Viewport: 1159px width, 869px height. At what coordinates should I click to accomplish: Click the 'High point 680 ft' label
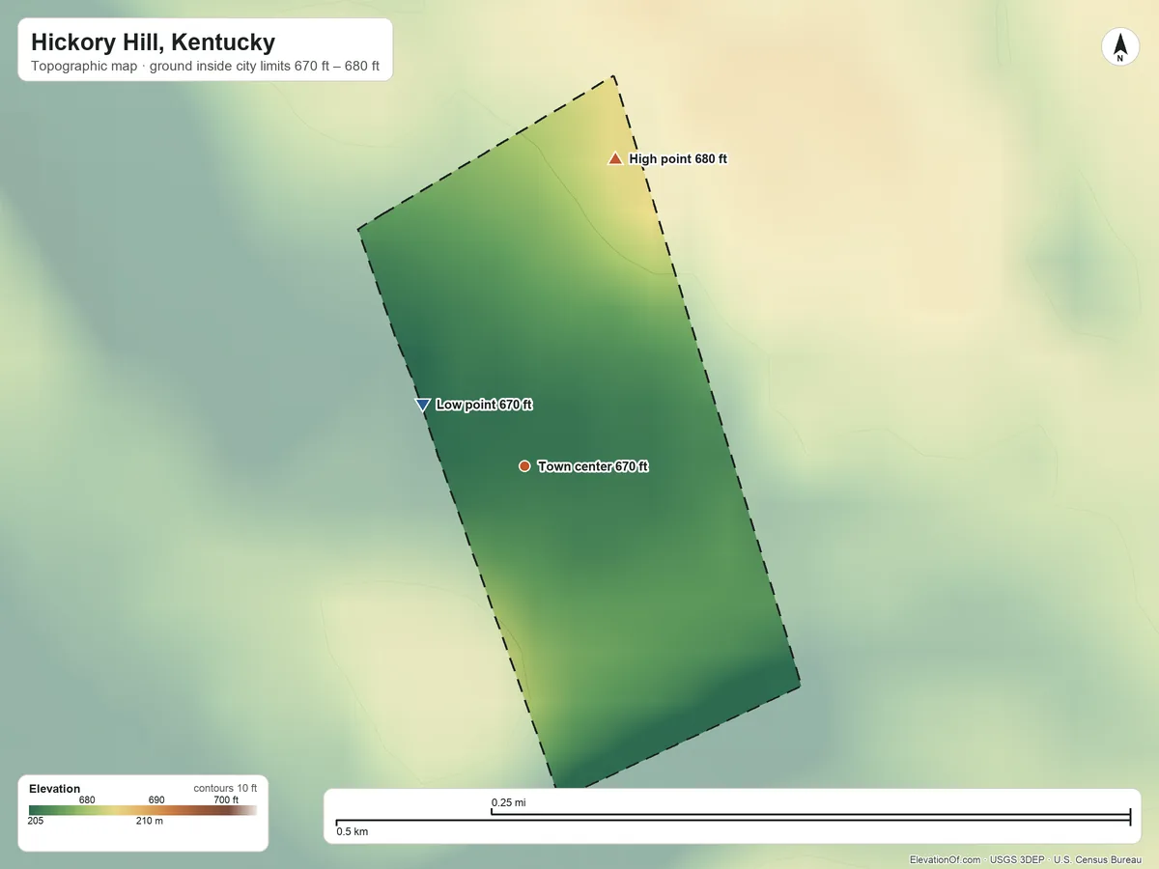click(x=678, y=159)
